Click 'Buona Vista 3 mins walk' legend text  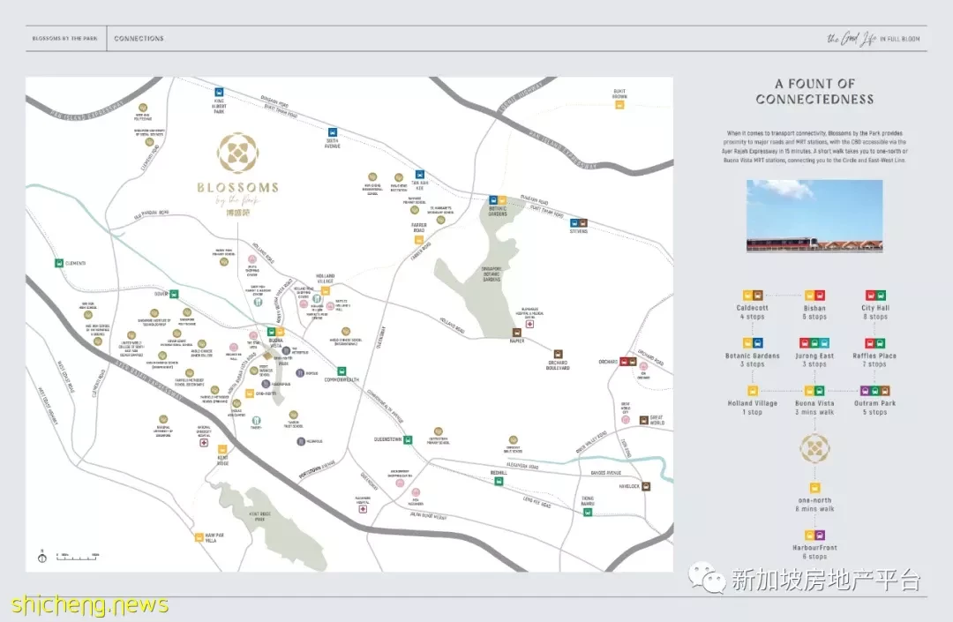pyautogui.click(x=814, y=408)
